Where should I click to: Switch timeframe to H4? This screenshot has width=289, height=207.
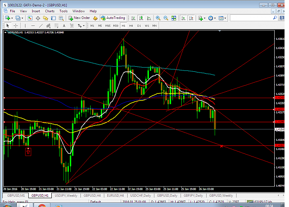pyautogui.click(x=131, y=25)
